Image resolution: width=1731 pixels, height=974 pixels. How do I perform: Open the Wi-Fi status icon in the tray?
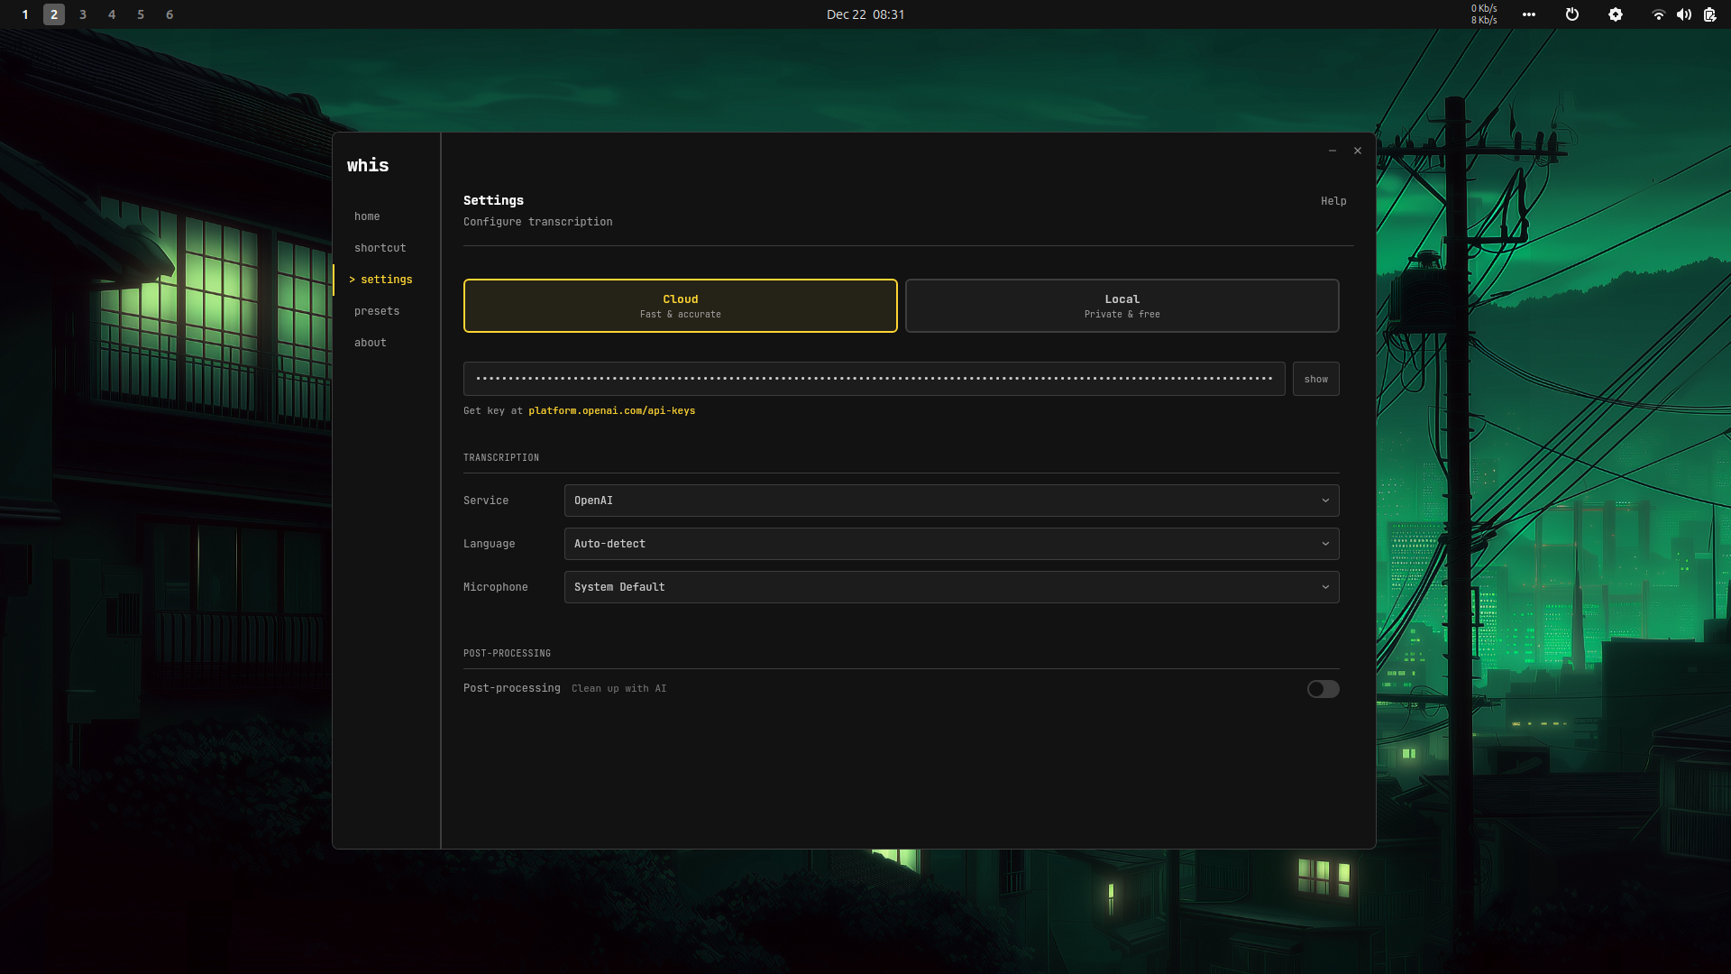[x=1659, y=14]
